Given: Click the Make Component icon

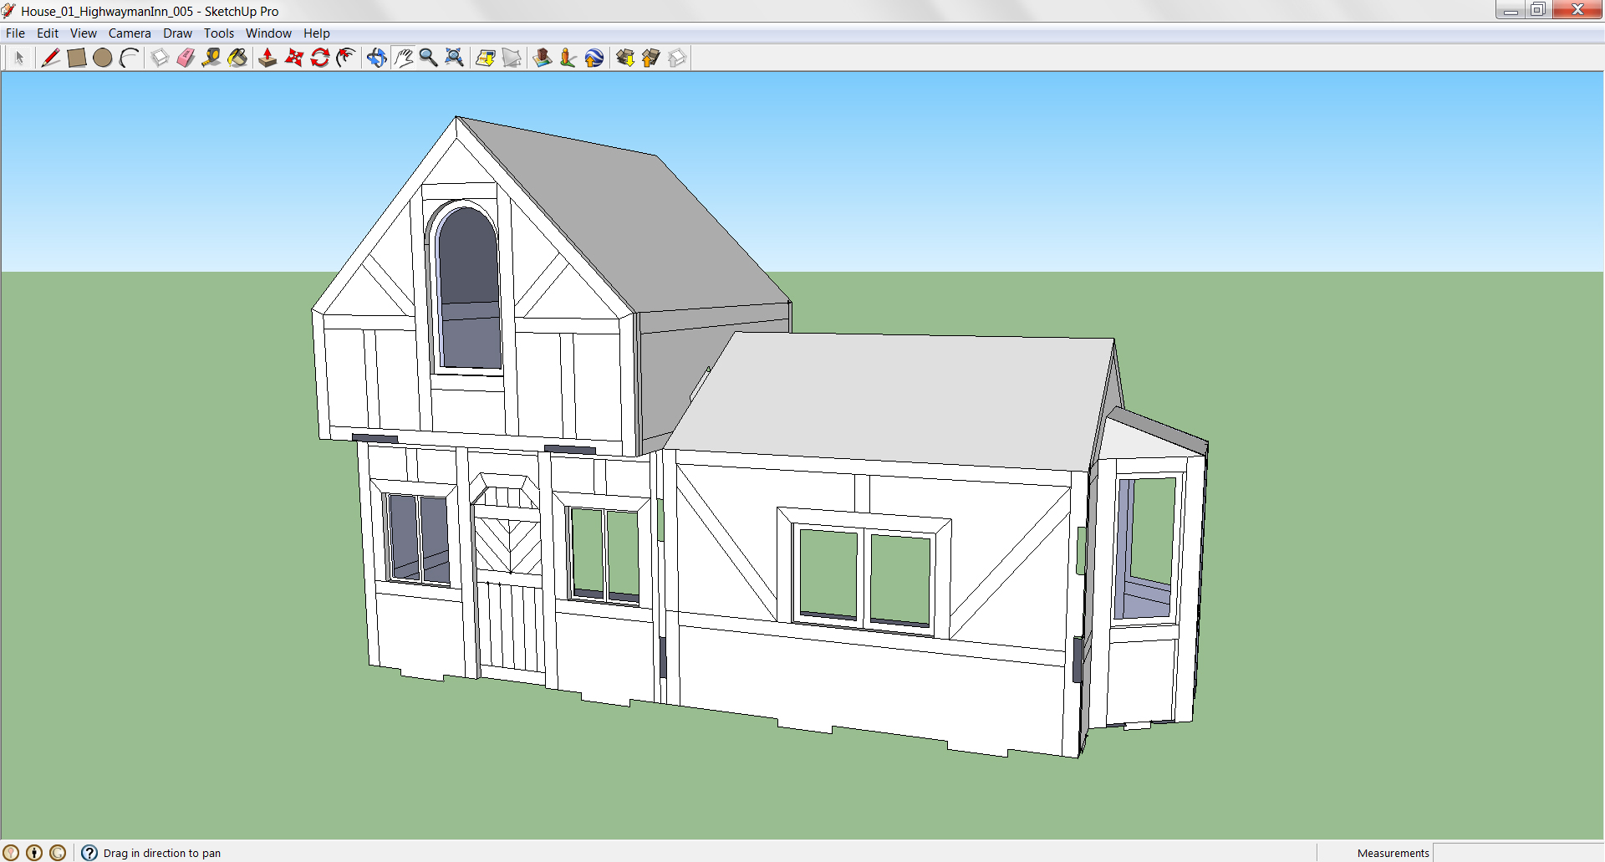Looking at the screenshot, I should pos(160,58).
